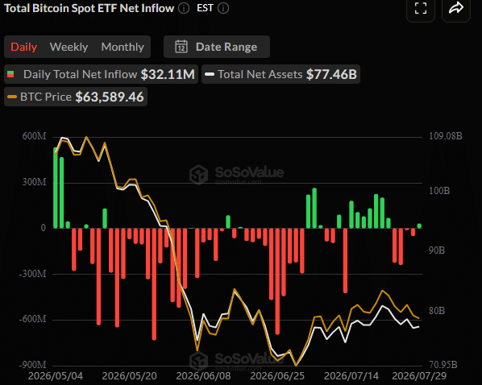Image resolution: width=482 pixels, height=385 pixels.
Task: Toggle BTC Price line series
Action: (76, 97)
